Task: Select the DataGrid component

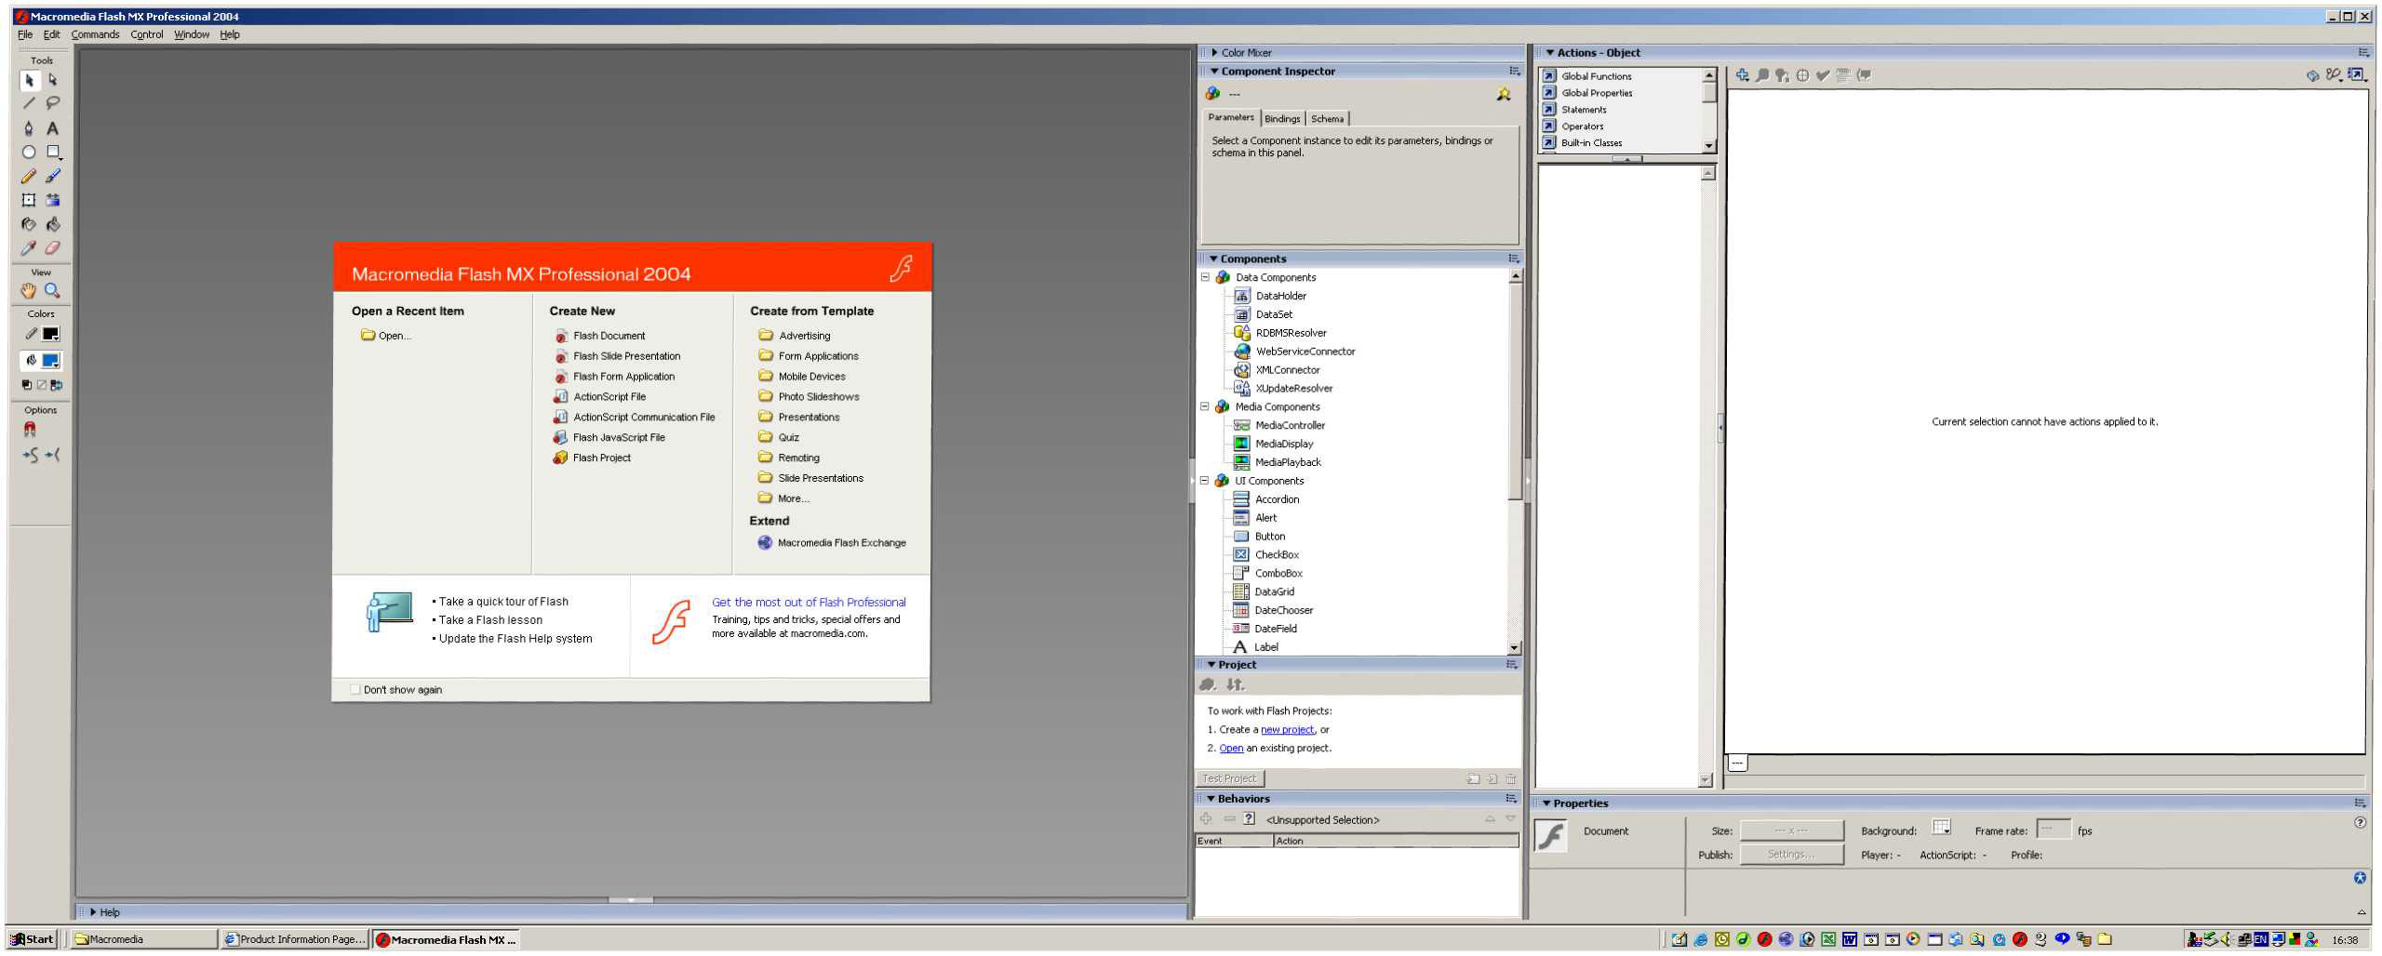Action: [x=1274, y=592]
